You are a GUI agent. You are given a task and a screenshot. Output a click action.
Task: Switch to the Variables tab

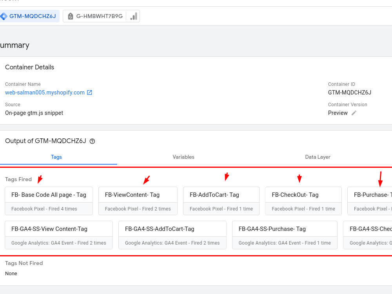(x=183, y=157)
